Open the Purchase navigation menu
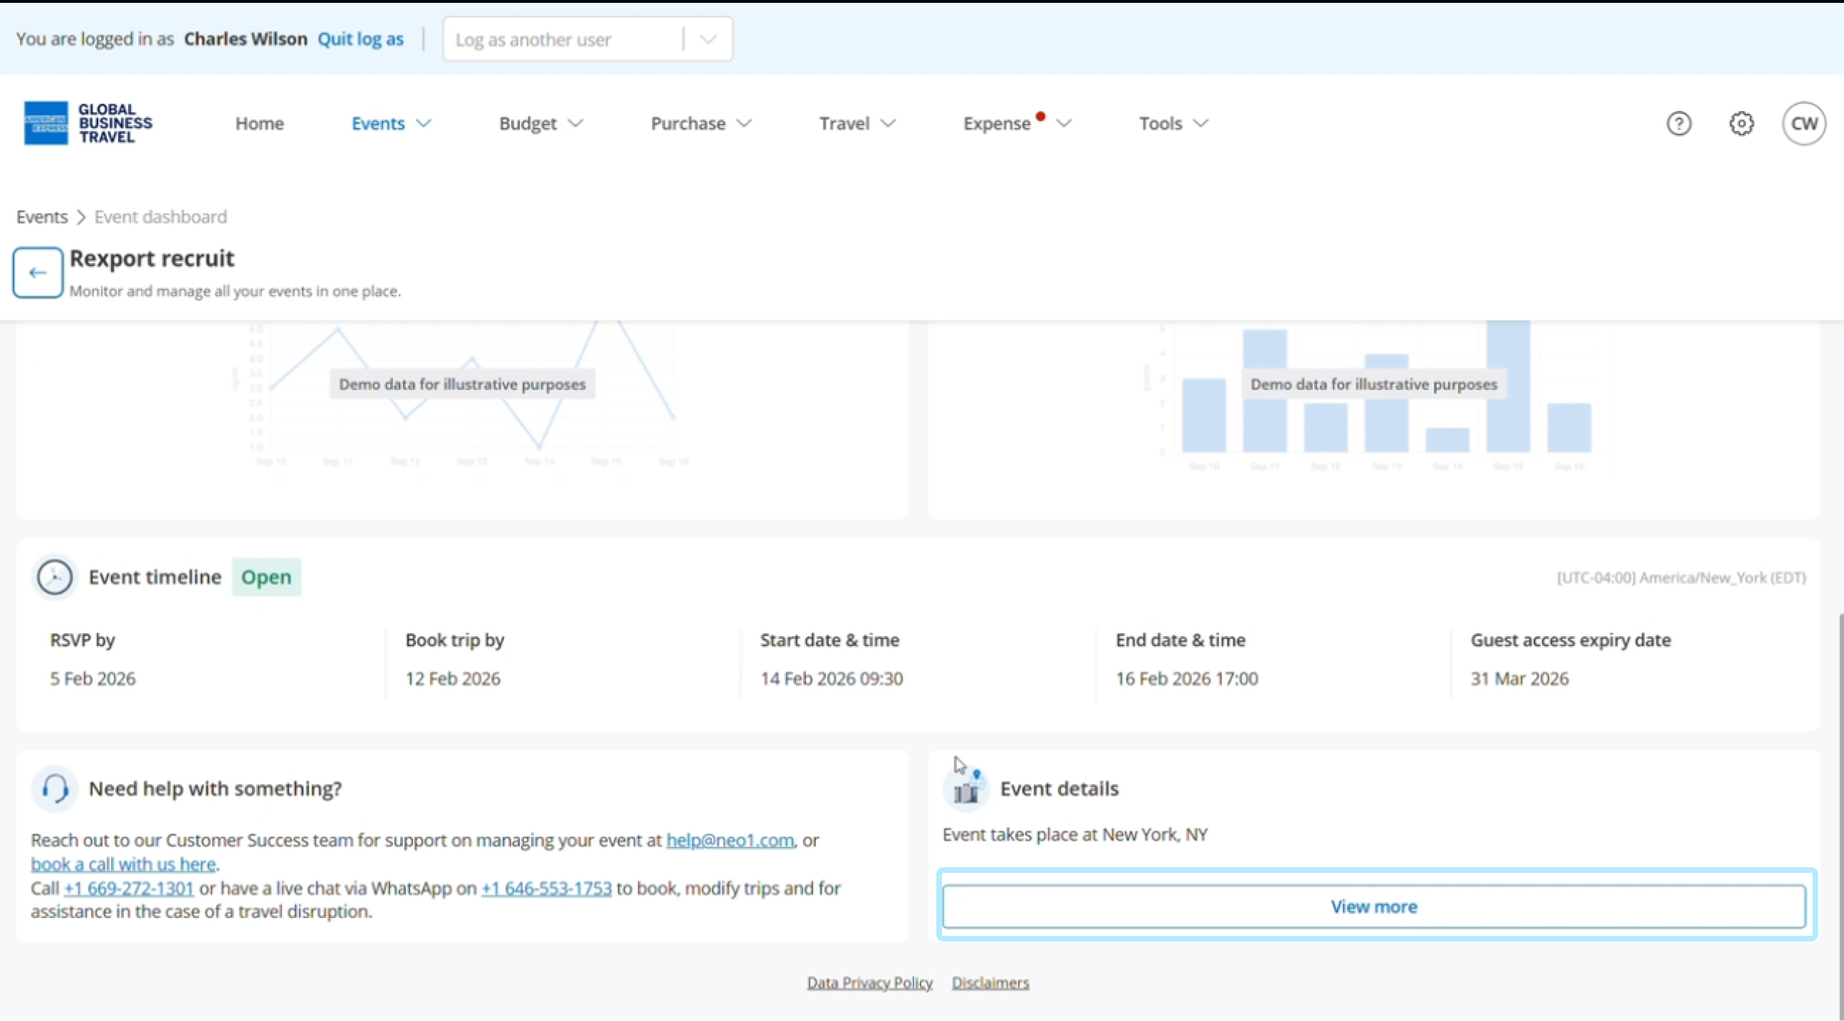Viewport: 1844px width, 1021px height. 701,124
